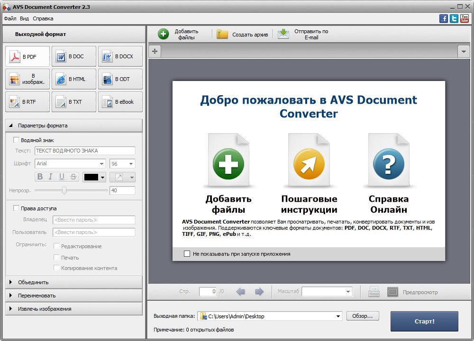Image resolution: width=474 pixels, height=341 pixels.
Task: Click the watermark text input field
Action: 85,151
